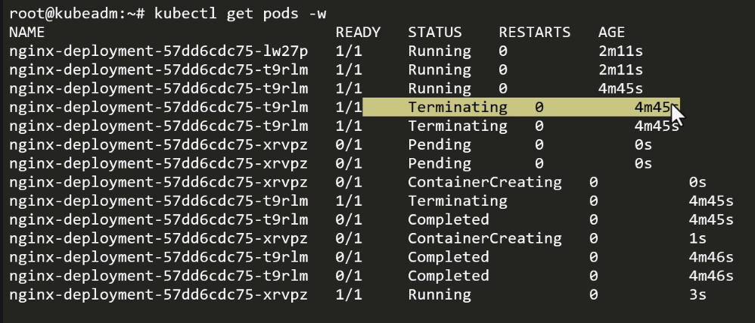Select the AGE column header
Image resolution: width=755 pixels, height=323 pixels.
(x=611, y=33)
